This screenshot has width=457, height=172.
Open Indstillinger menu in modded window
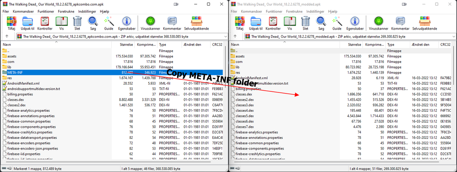pos(315,11)
